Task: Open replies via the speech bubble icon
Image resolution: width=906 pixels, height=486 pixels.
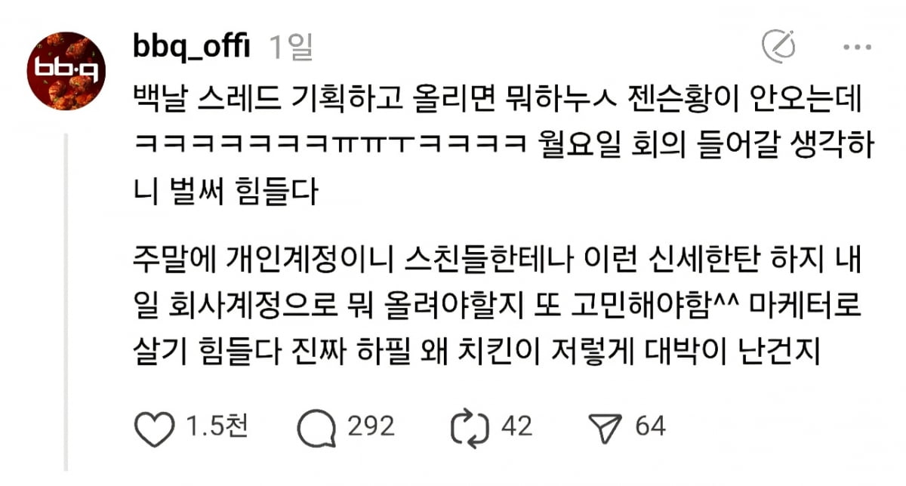Action: point(316,428)
